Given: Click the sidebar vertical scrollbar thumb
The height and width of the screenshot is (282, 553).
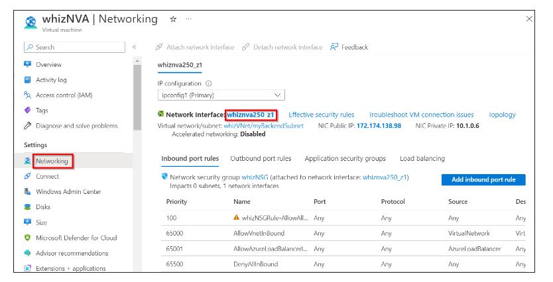Looking at the screenshot, I should (x=137, y=97).
